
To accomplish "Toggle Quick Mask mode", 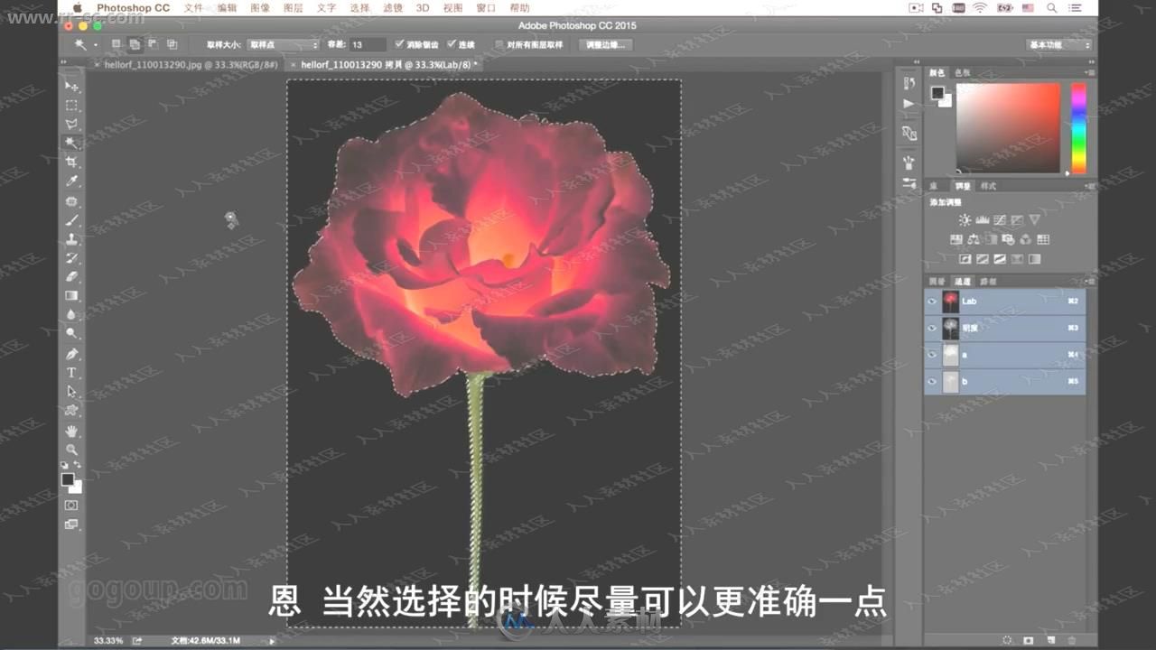I will click(71, 506).
